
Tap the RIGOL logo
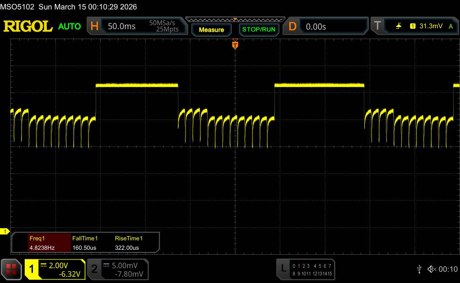pos(28,27)
